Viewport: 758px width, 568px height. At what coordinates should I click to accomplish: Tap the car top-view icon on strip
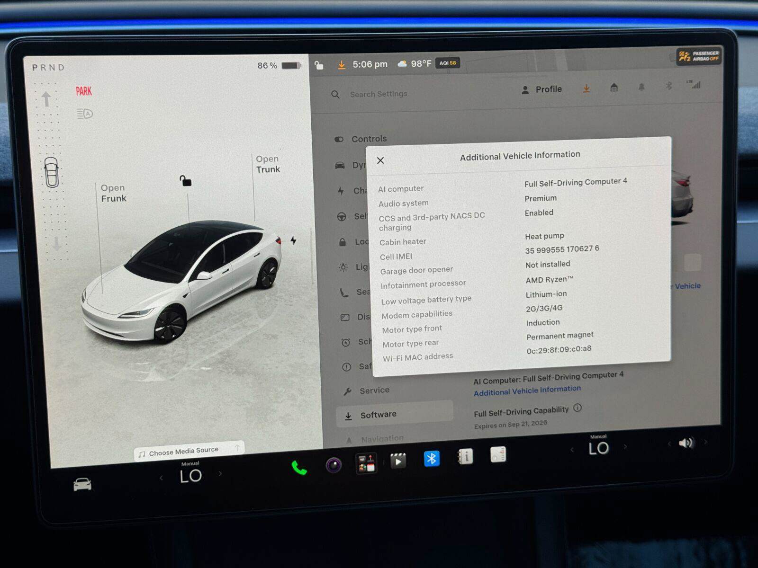51,171
